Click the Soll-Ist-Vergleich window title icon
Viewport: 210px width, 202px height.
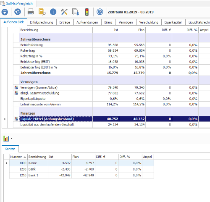tap(3, 3)
